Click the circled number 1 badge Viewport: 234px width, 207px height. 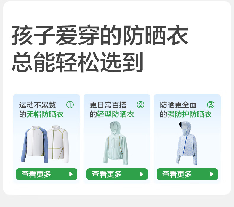point(70,105)
